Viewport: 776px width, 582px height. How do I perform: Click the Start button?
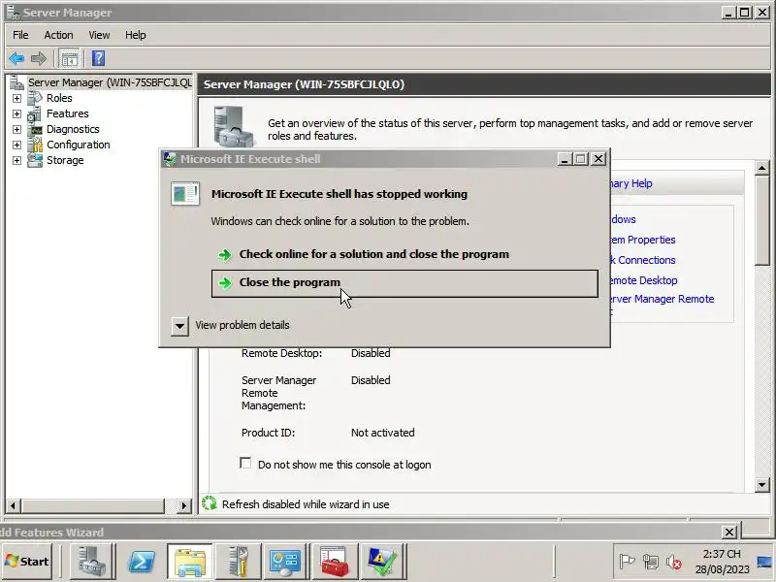pos(27,562)
